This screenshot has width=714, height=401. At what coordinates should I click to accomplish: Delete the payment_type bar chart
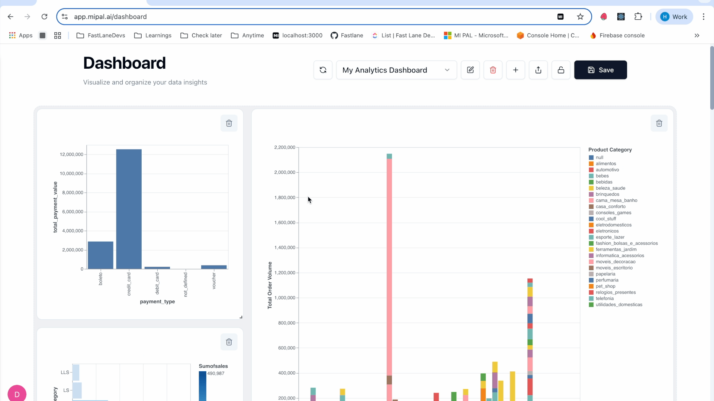click(x=229, y=123)
